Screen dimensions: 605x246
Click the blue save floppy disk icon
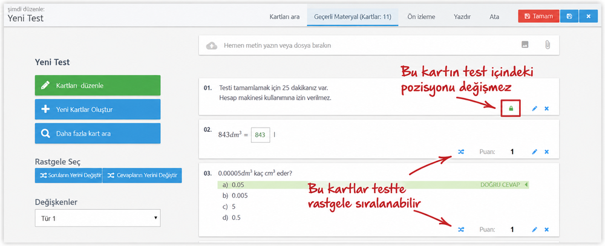pos(569,16)
